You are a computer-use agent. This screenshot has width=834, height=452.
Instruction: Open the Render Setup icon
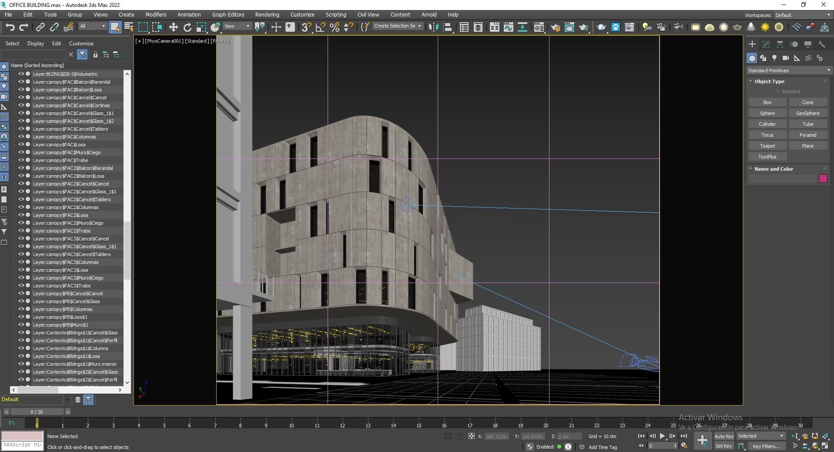[555, 27]
